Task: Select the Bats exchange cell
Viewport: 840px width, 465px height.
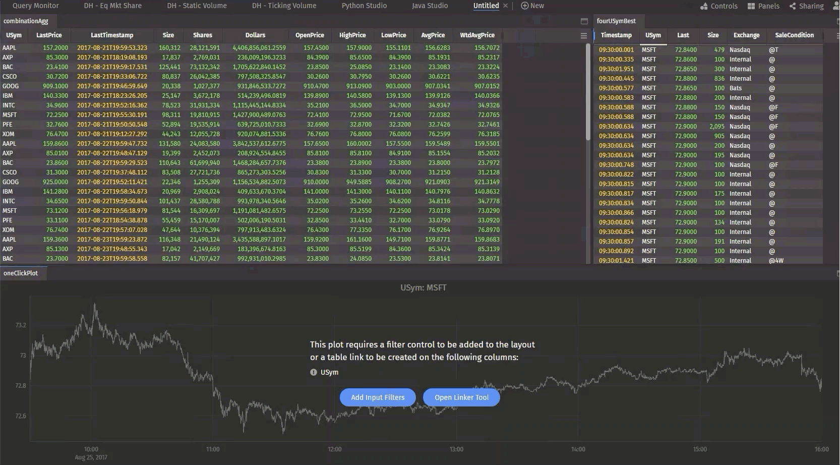Action: click(736, 88)
